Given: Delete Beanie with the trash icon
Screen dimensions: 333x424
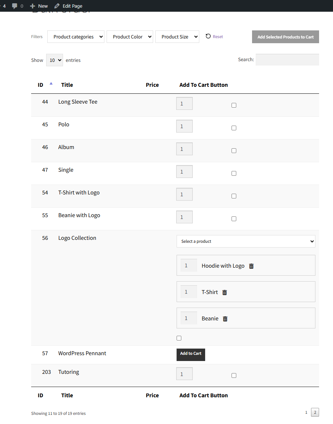Looking at the screenshot, I should pos(225,319).
